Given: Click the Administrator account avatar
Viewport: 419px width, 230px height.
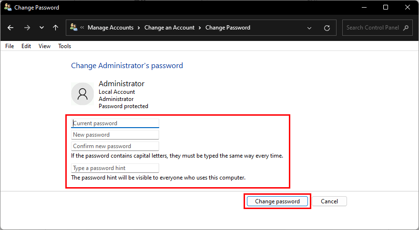Looking at the screenshot, I should 82,94.
